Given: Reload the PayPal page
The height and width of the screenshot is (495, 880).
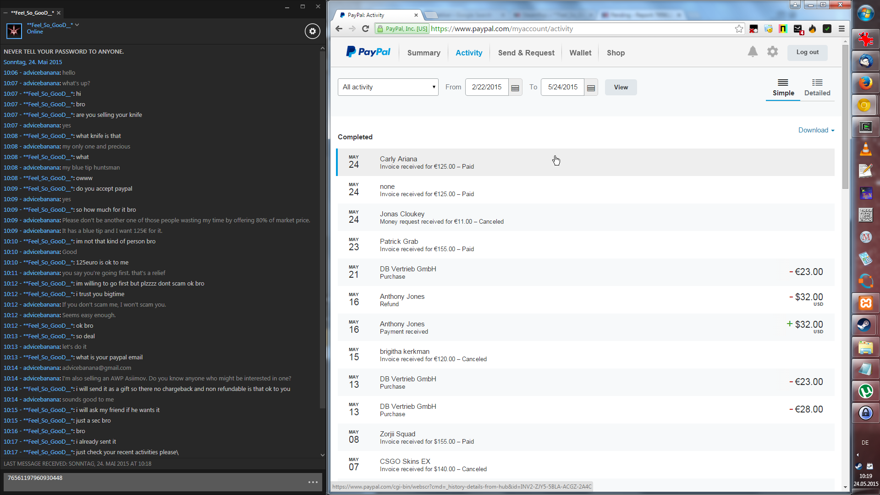Looking at the screenshot, I should (365, 29).
